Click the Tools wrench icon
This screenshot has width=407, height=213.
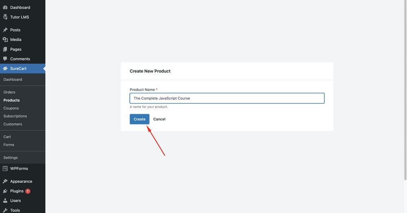click(x=5, y=210)
